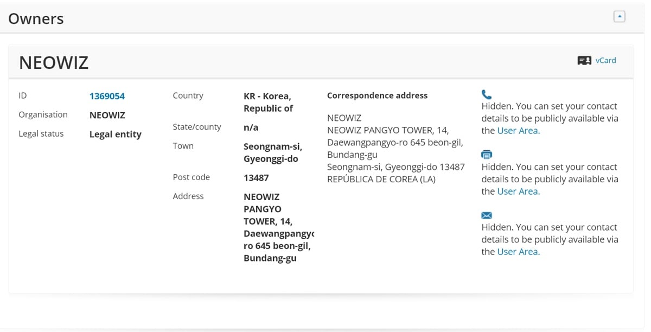Screen dimensions: 651x332
Task: Select the NEOWIZ owner card title
Action: [54, 63]
